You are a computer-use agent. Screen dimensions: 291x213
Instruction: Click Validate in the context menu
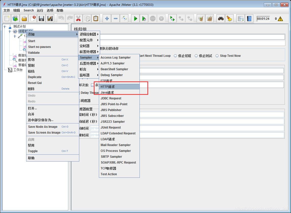point(53,52)
